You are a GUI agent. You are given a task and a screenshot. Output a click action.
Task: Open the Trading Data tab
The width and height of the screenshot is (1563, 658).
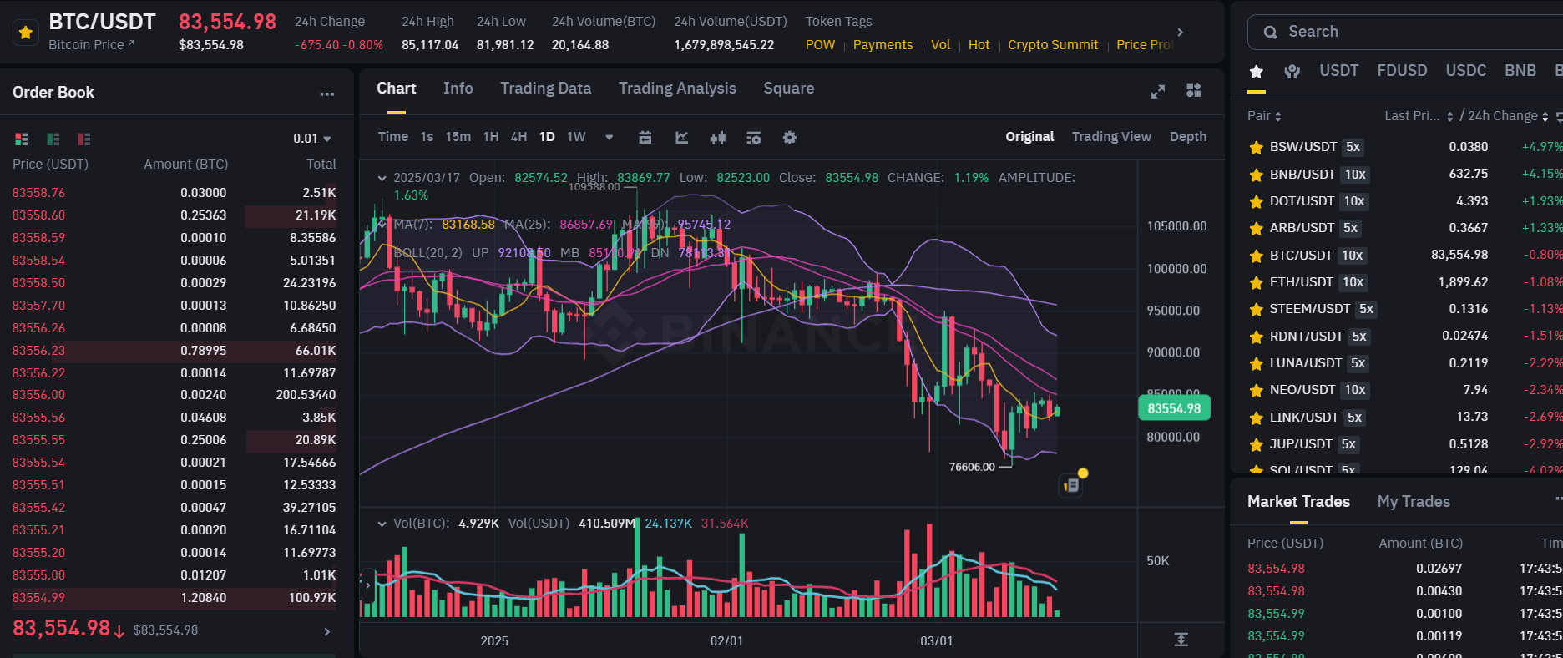click(x=545, y=89)
